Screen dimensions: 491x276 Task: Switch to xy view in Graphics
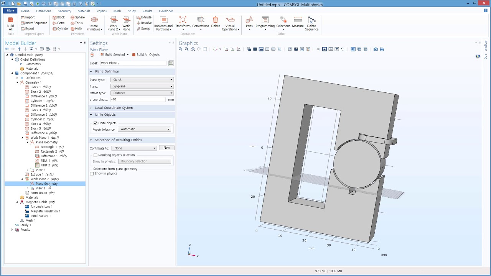pyautogui.click(x=226, y=49)
